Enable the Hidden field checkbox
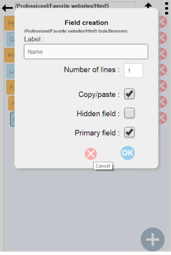Screen dimensions: 171x255 click(x=129, y=113)
